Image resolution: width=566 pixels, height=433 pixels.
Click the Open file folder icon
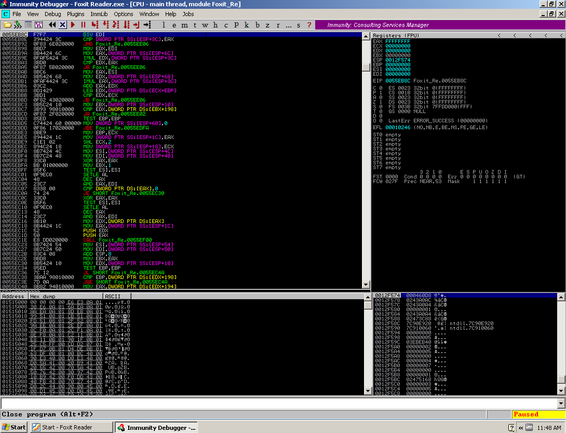pyautogui.click(x=7, y=25)
